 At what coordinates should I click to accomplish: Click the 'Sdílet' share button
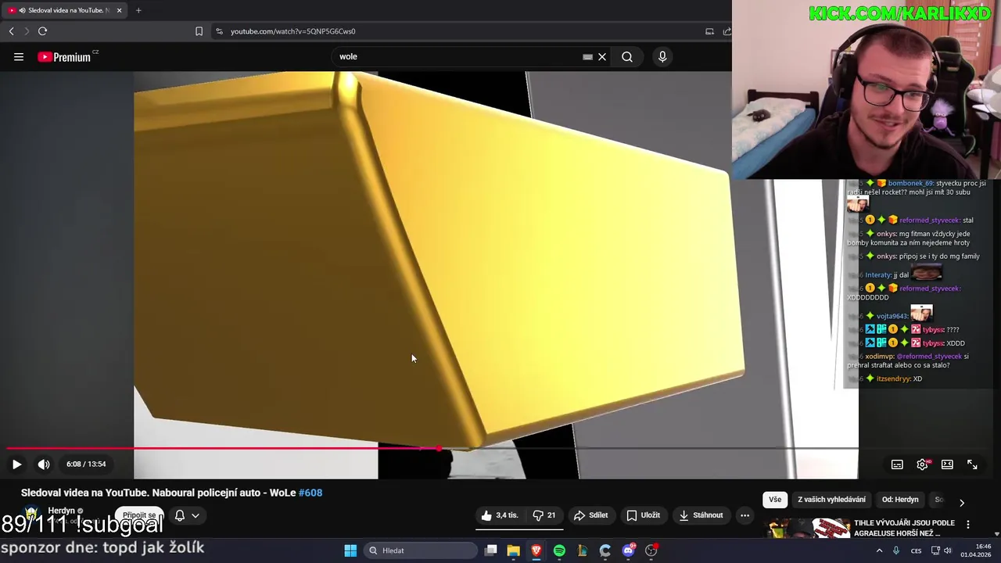[590, 515]
